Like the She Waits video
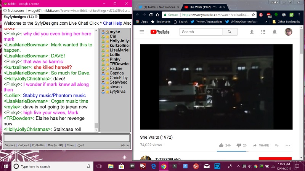This screenshot has height=171, width=305. coord(221,146)
